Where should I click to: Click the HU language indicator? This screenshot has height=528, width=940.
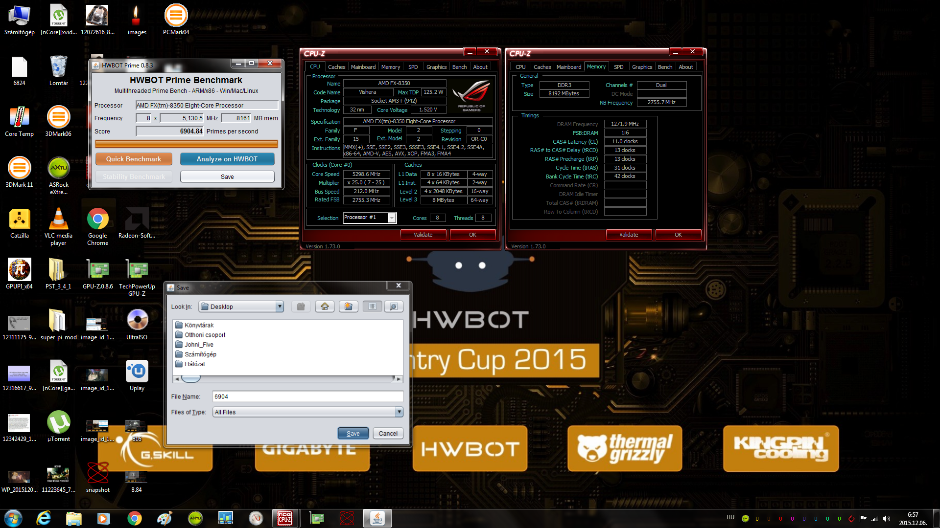[x=730, y=517]
